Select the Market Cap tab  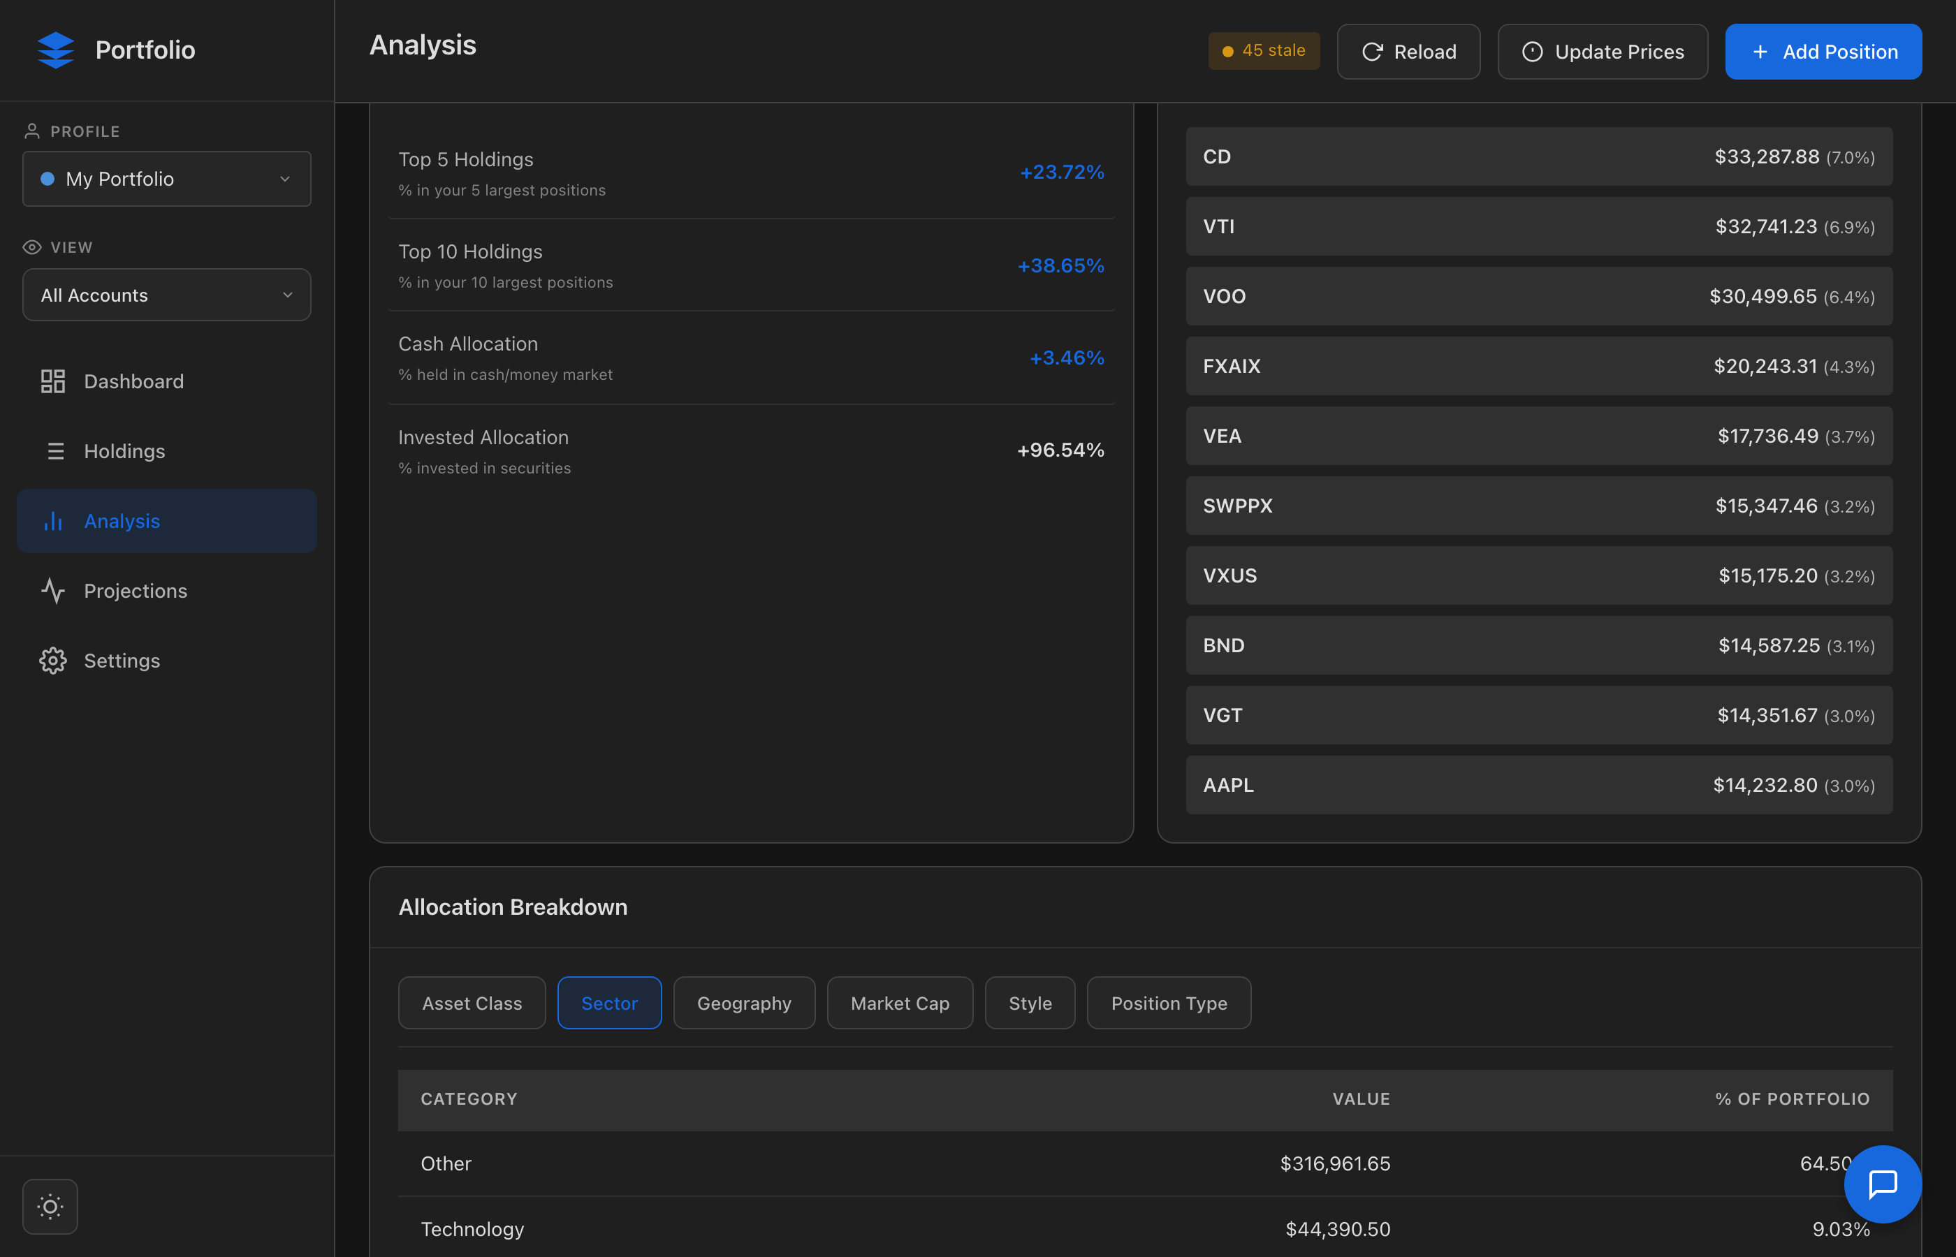[x=900, y=1002]
